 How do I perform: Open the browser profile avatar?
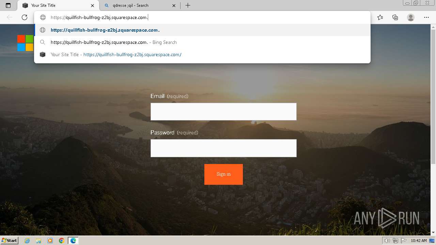(411, 17)
